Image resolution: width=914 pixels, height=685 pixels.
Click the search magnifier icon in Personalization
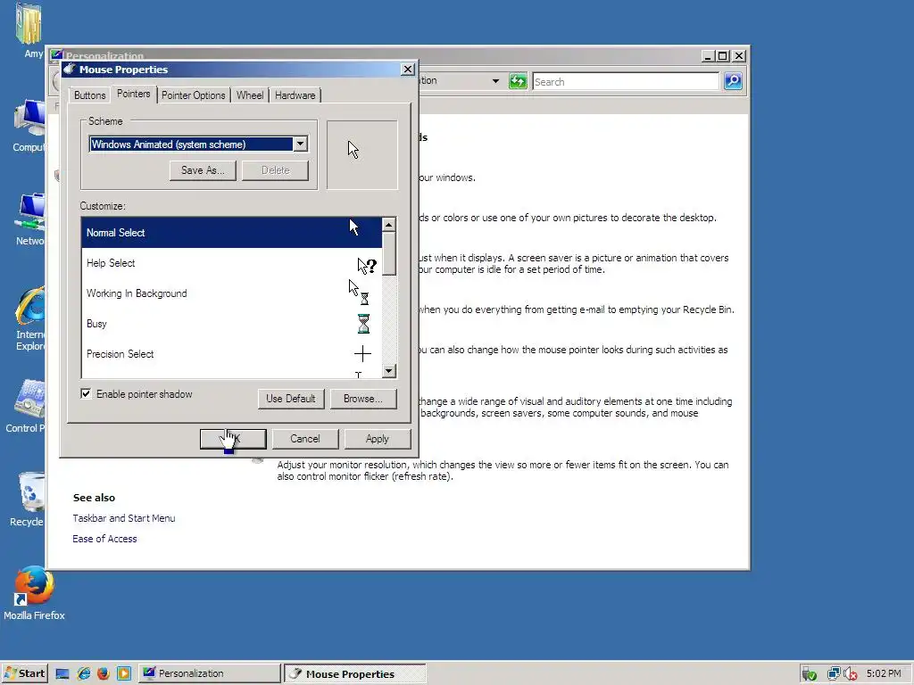click(733, 81)
